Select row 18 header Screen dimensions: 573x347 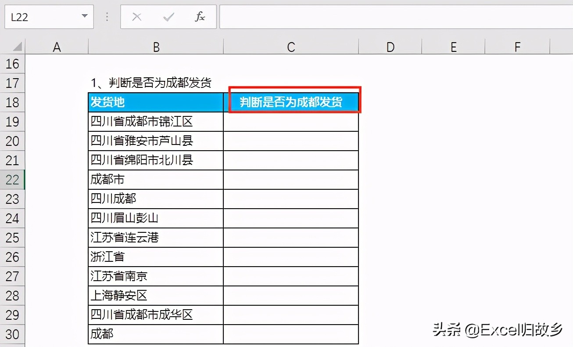(x=12, y=102)
